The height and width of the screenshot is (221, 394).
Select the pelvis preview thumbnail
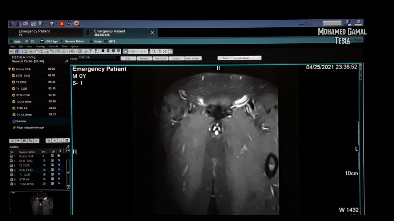coord(40,203)
